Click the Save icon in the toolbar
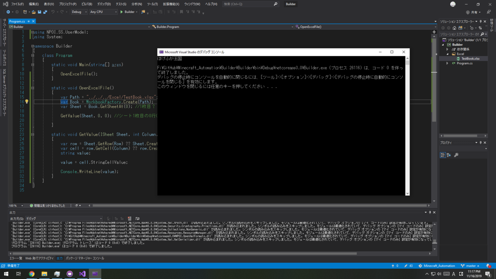Viewport: 496px width, 279px height. (39, 12)
